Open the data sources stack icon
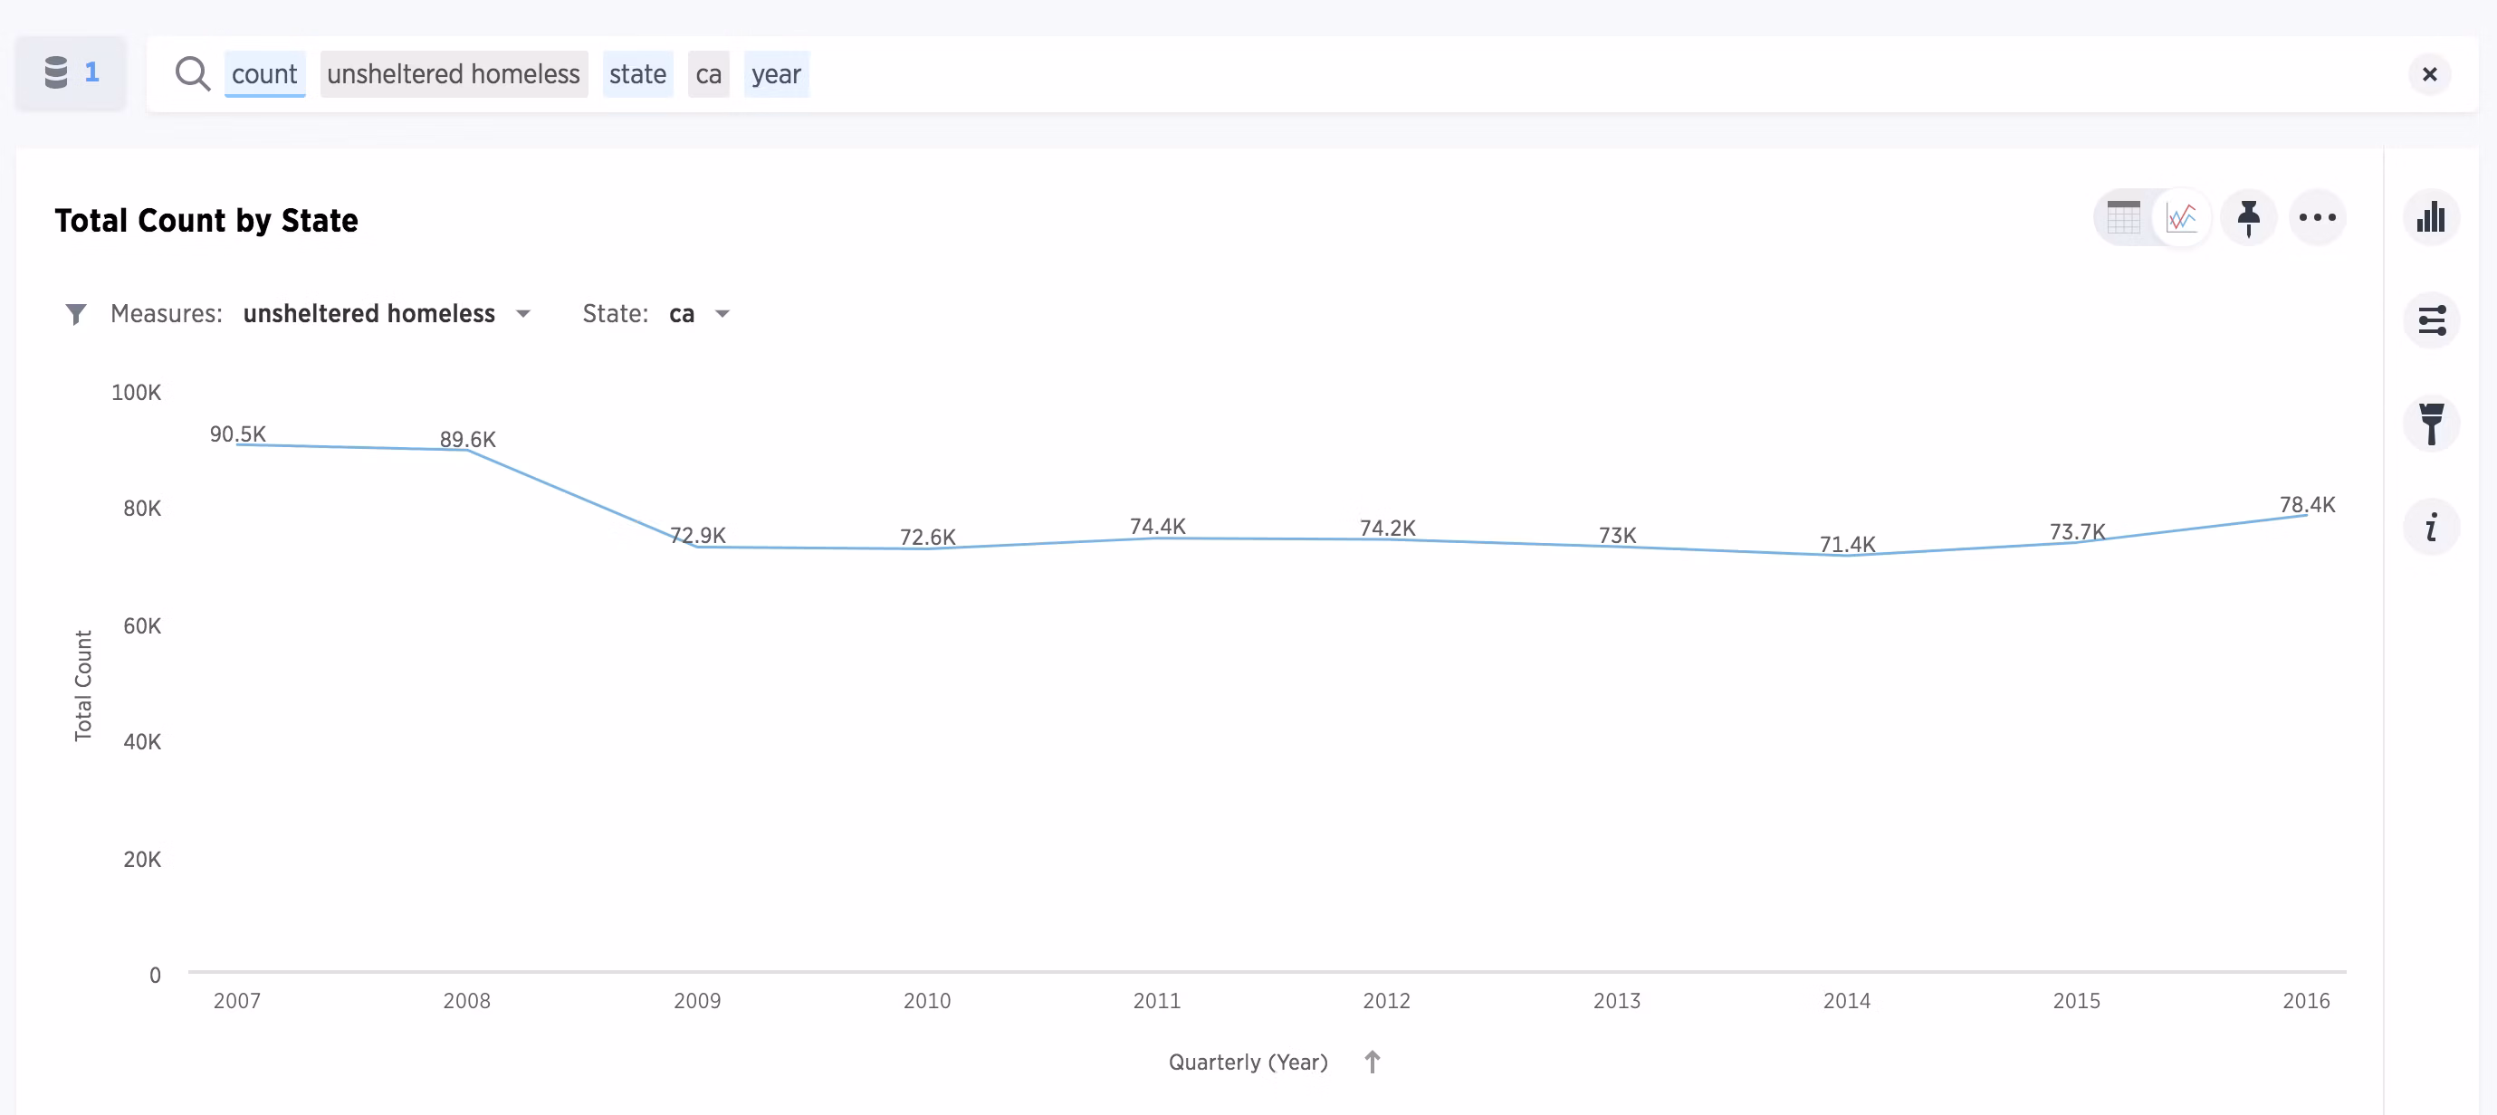 pos(56,72)
